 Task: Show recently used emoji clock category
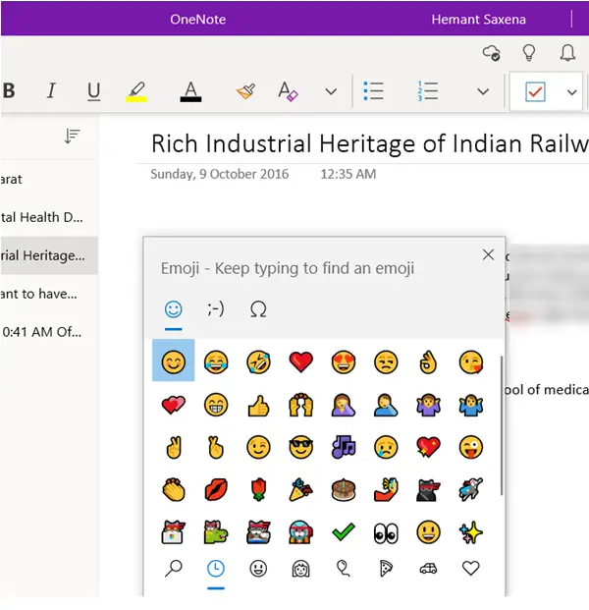[x=216, y=569]
